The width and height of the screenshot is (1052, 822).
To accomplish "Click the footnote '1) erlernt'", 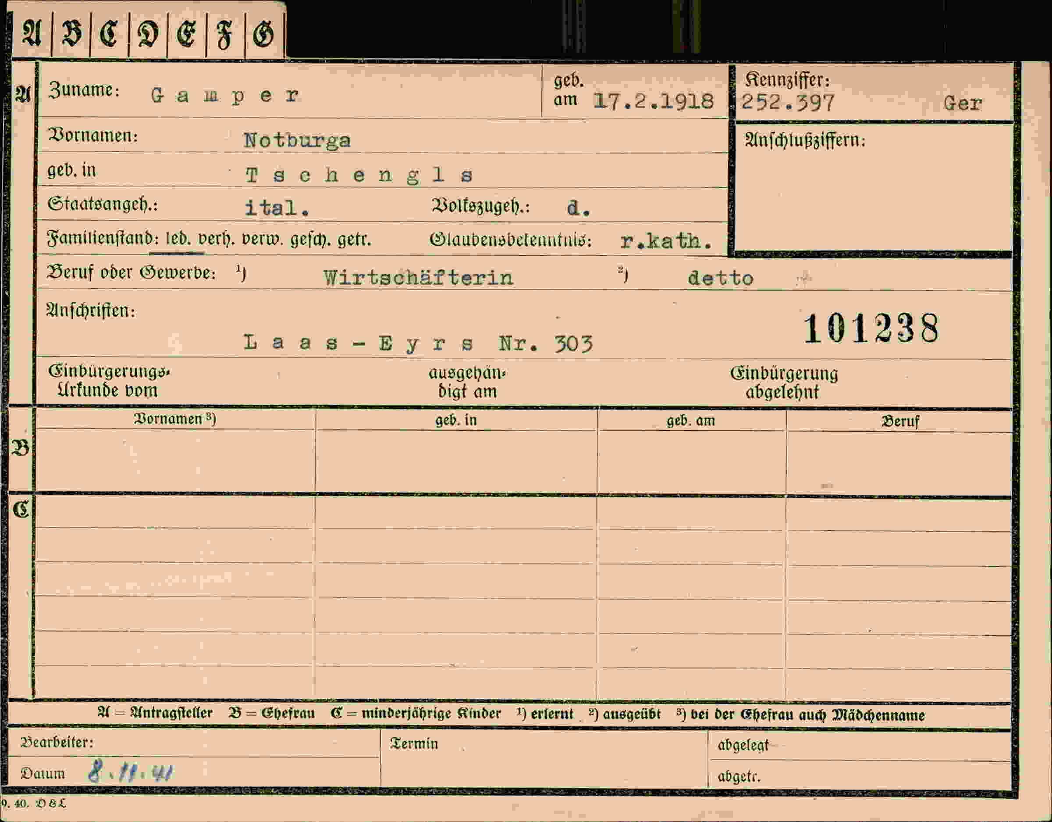I will (545, 714).
